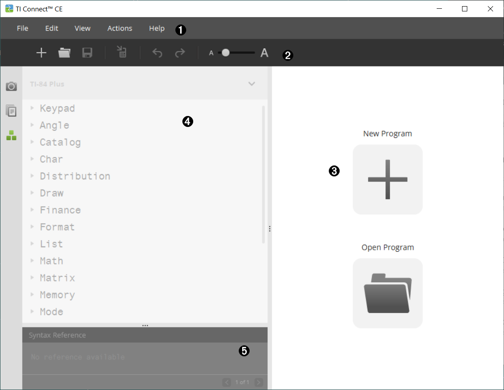The height and width of the screenshot is (390, 504).
Task: Click the new program plus toolbar icon
Action: [x=41, y=53]
